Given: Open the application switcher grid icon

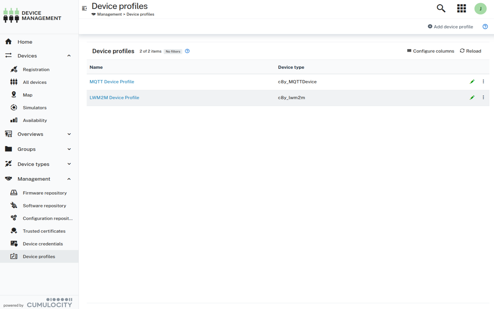Looking at the screenshot, I should [x=461, y=8].
